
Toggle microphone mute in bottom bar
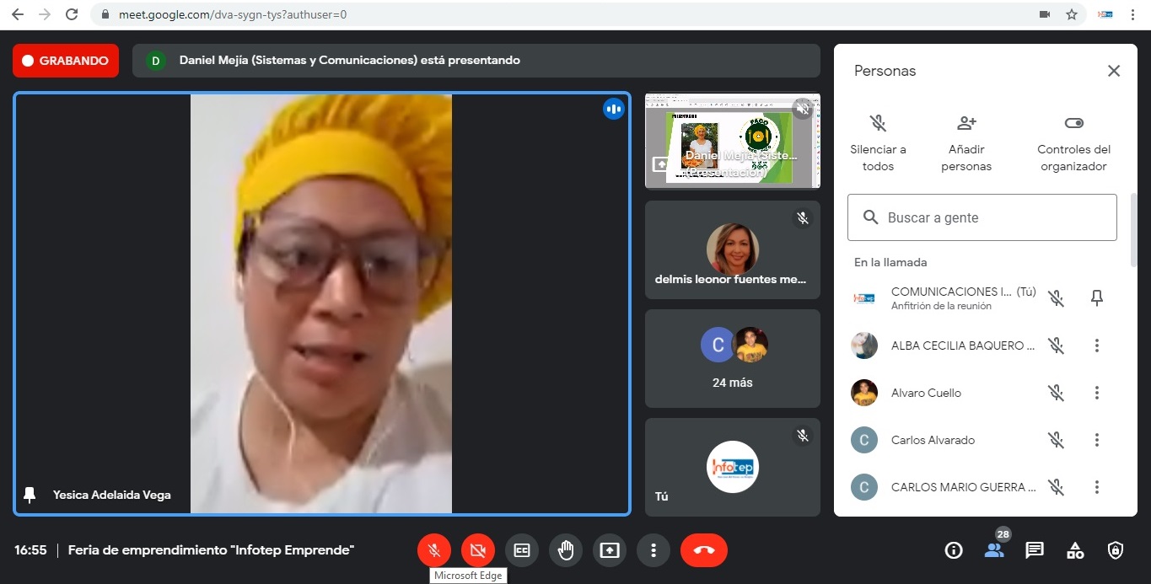(x=434, y=550)
